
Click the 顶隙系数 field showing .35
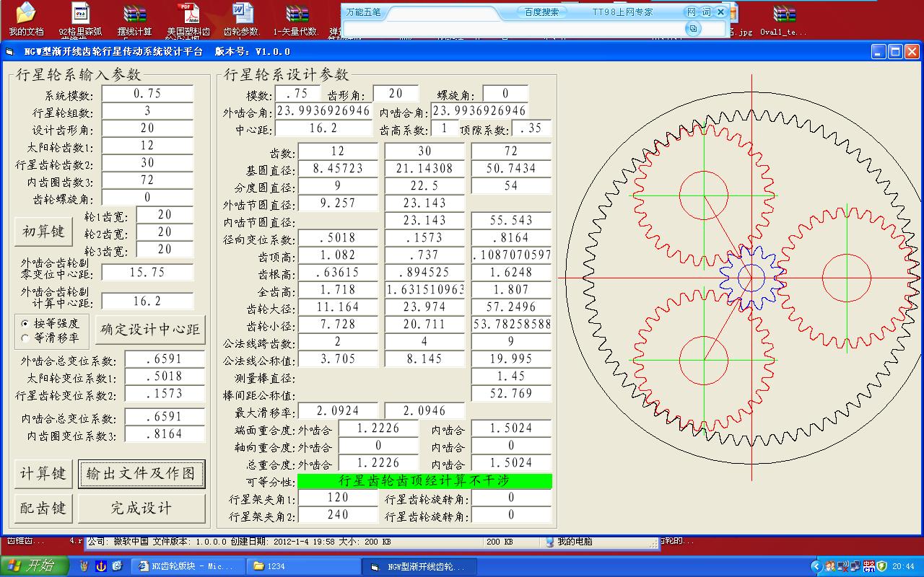[531, 128]
